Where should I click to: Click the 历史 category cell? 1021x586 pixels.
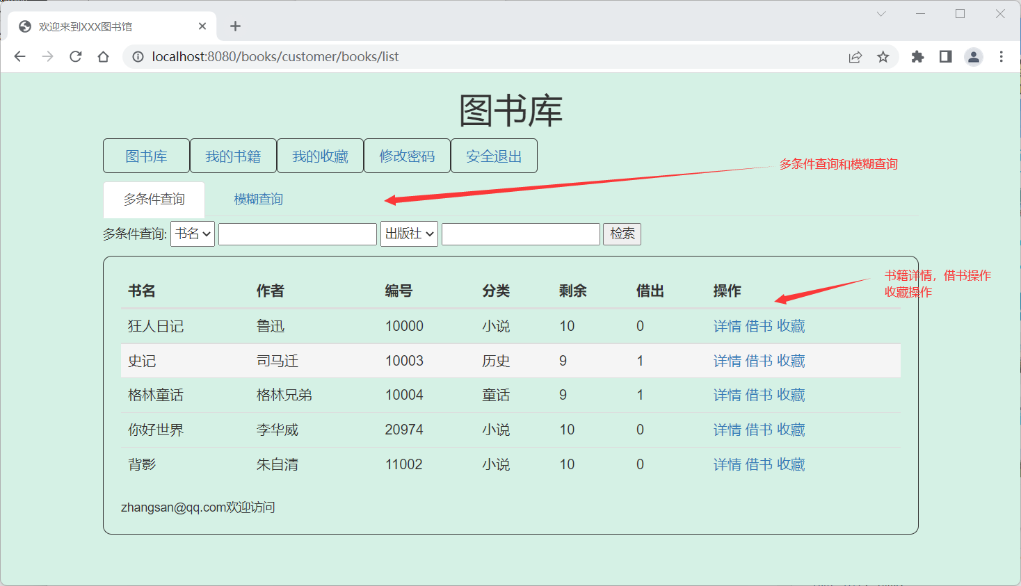point(497,361)
